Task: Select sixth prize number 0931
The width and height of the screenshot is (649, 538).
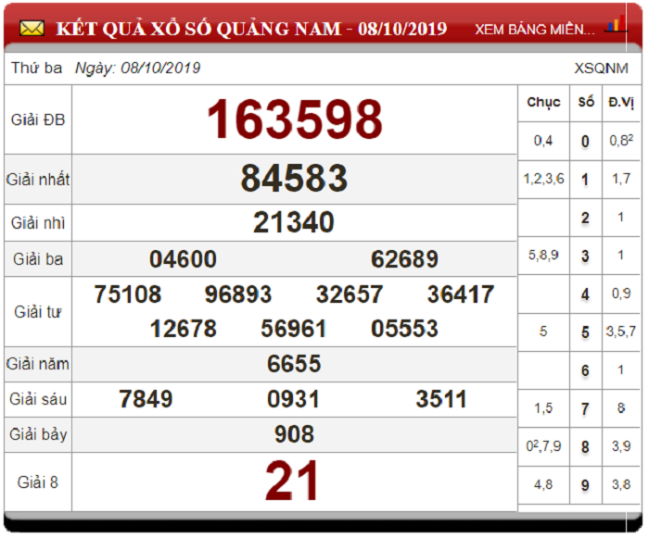Action: point(294,399)
